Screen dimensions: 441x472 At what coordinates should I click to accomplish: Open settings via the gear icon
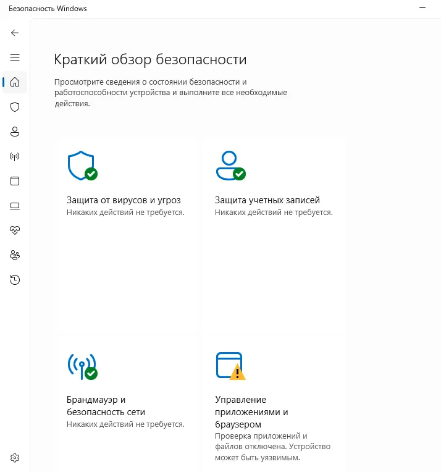click(x=15, y=458)
